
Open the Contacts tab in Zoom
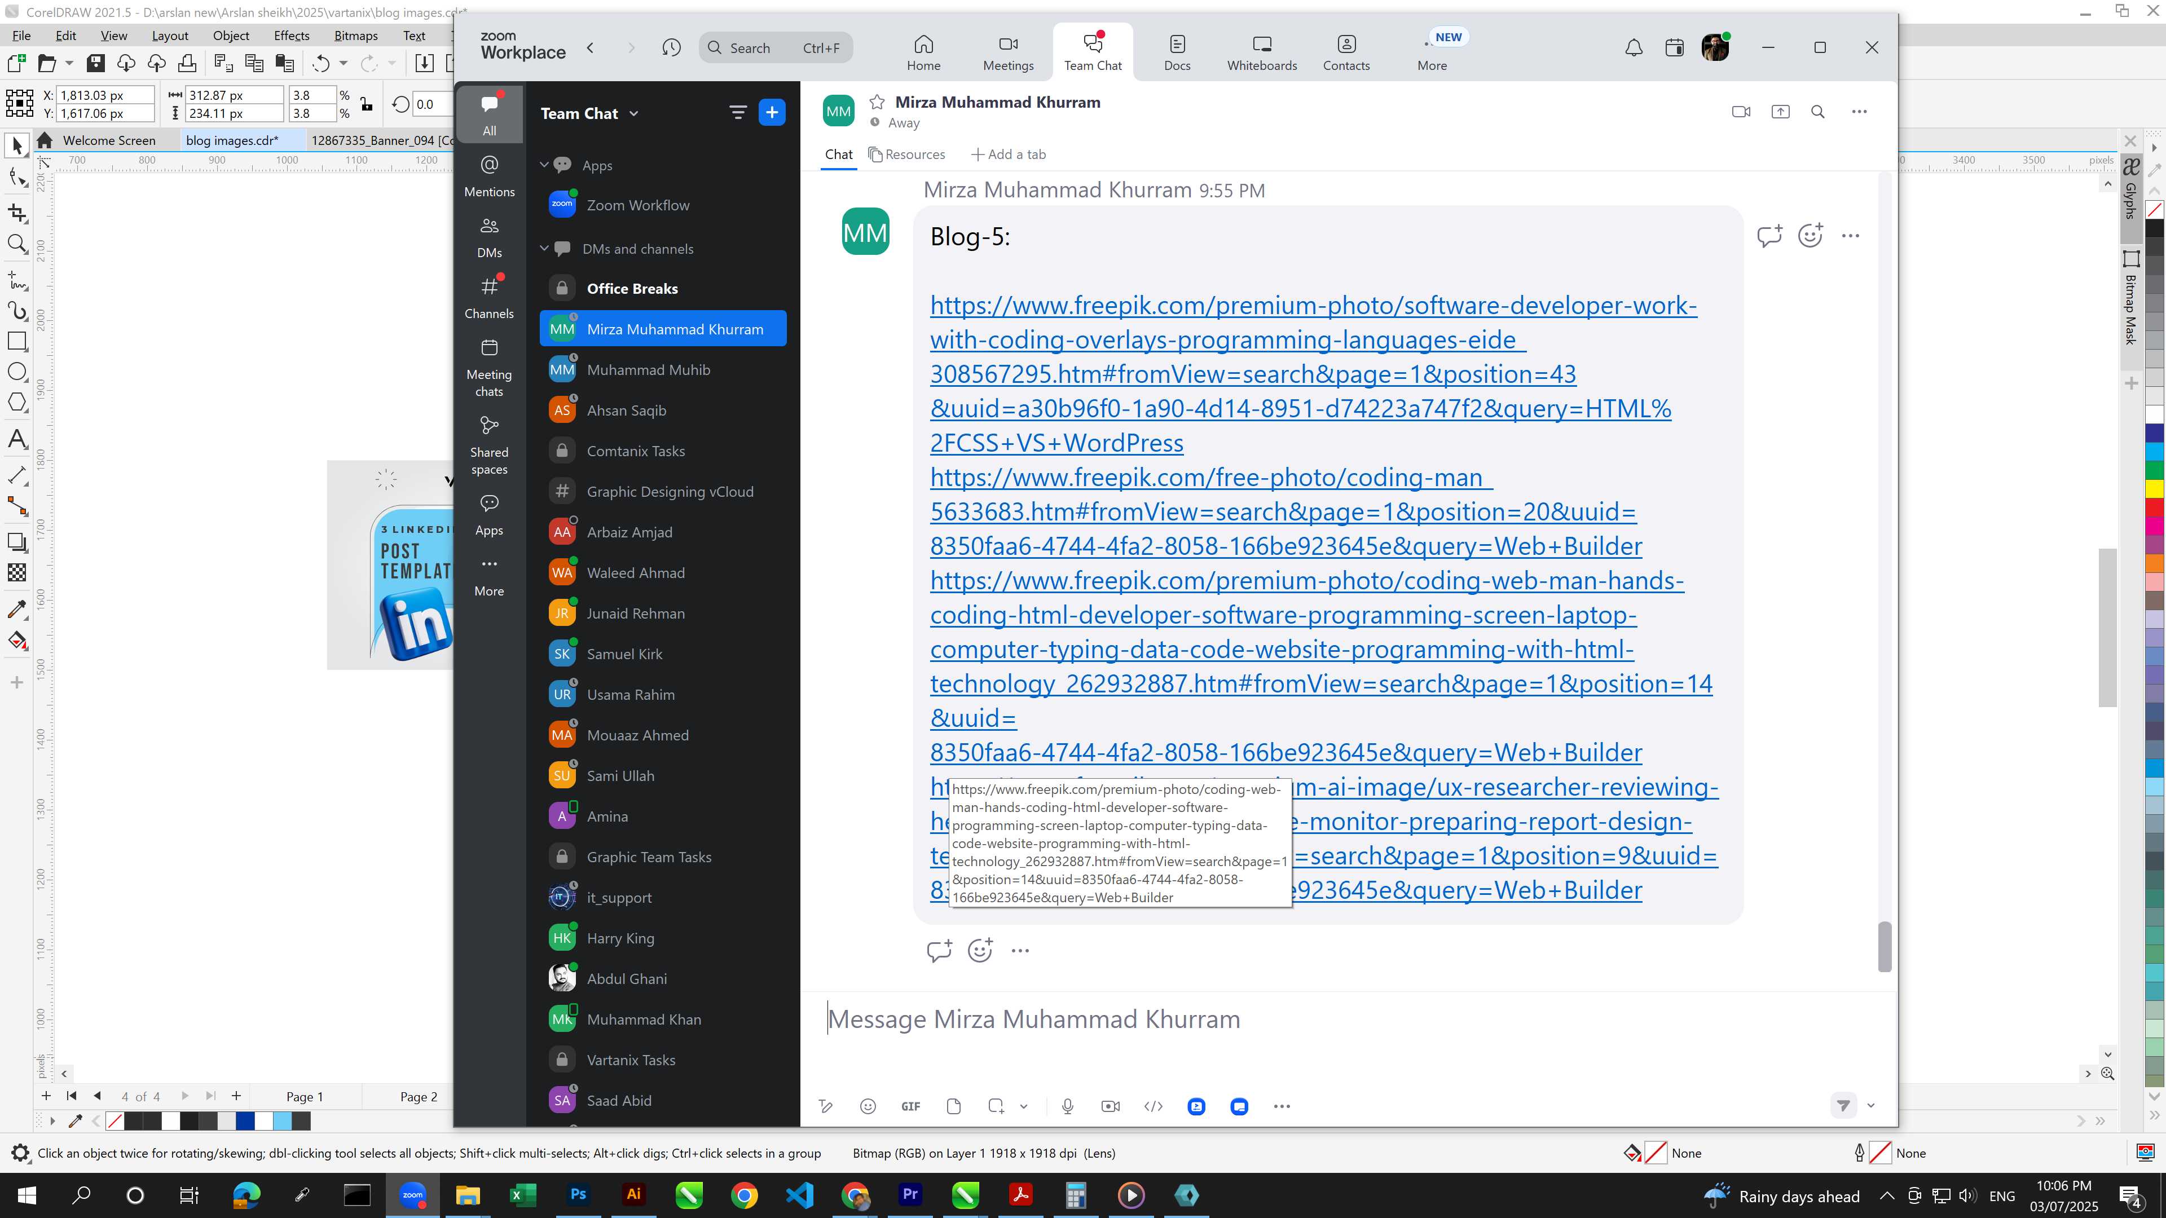coord(1346,52)
